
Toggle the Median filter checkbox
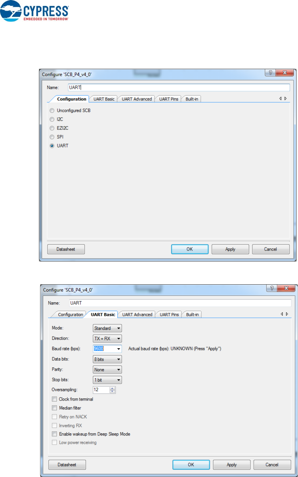(54, 408)
